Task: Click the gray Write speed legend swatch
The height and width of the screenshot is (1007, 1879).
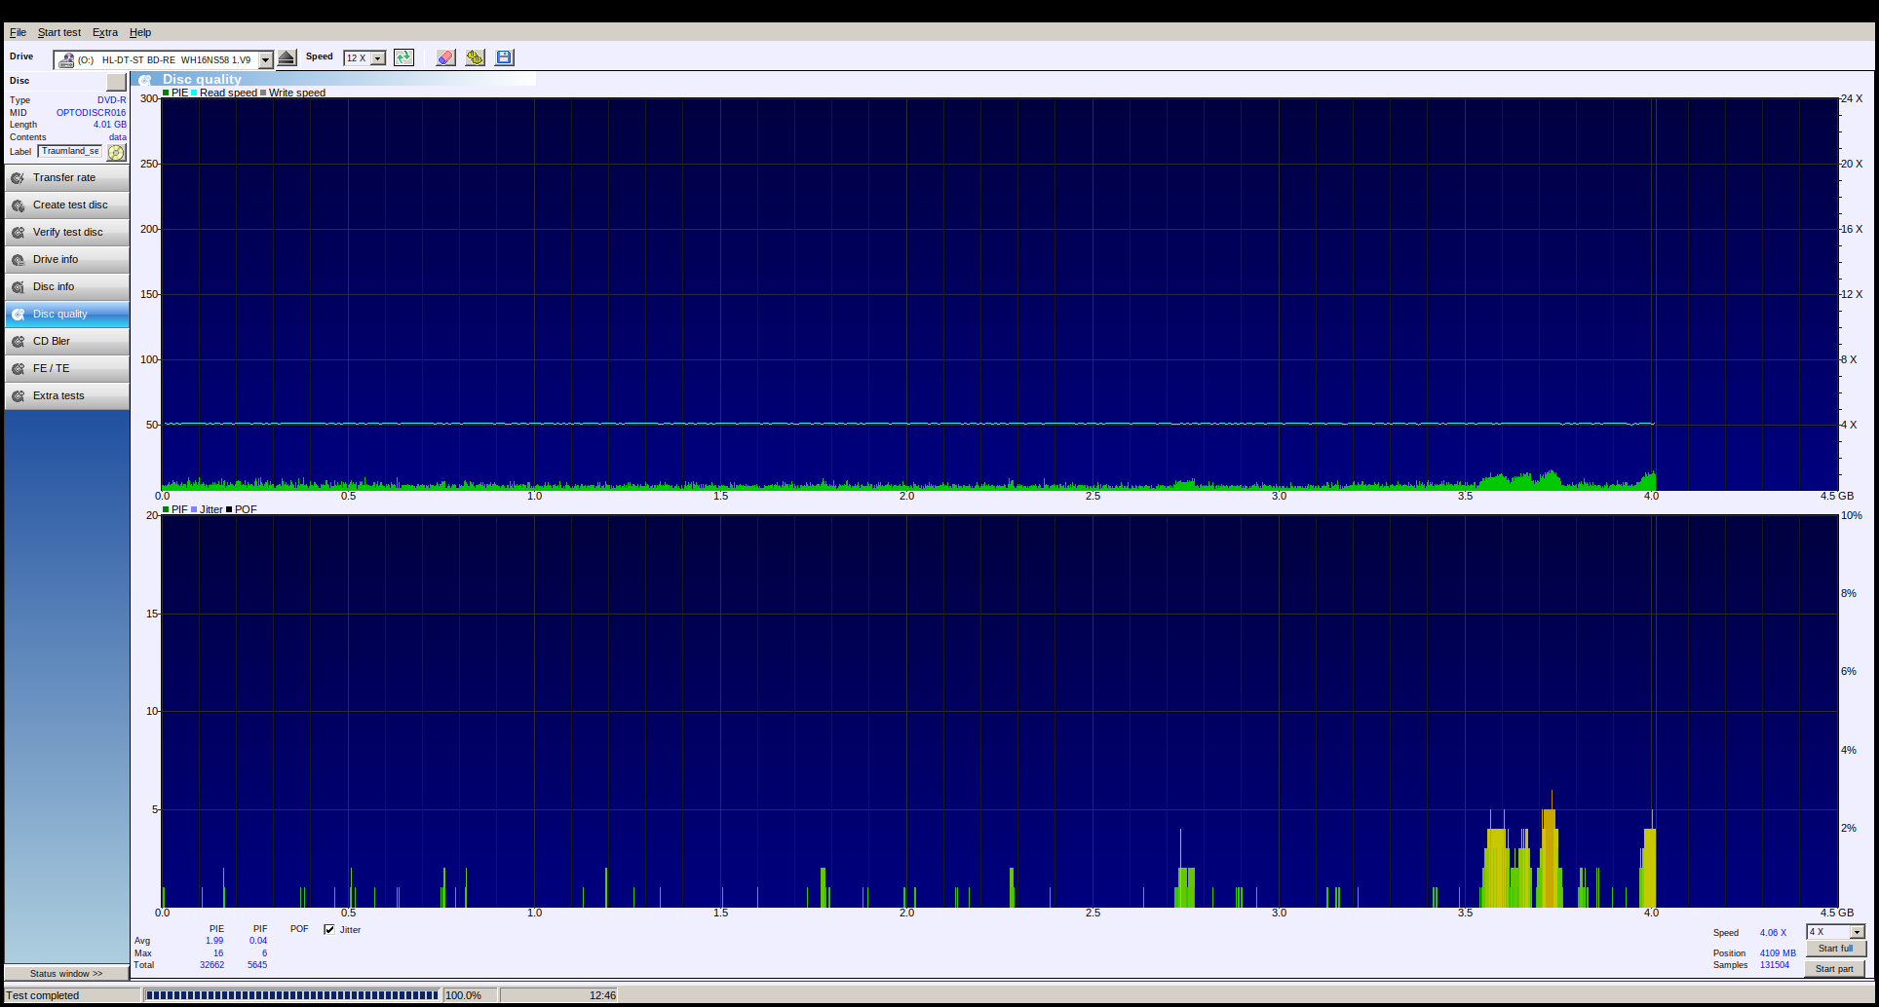Action: (263, 93)
